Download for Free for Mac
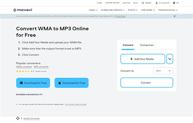This screenshot has width=193, height=123. point(71,83)
